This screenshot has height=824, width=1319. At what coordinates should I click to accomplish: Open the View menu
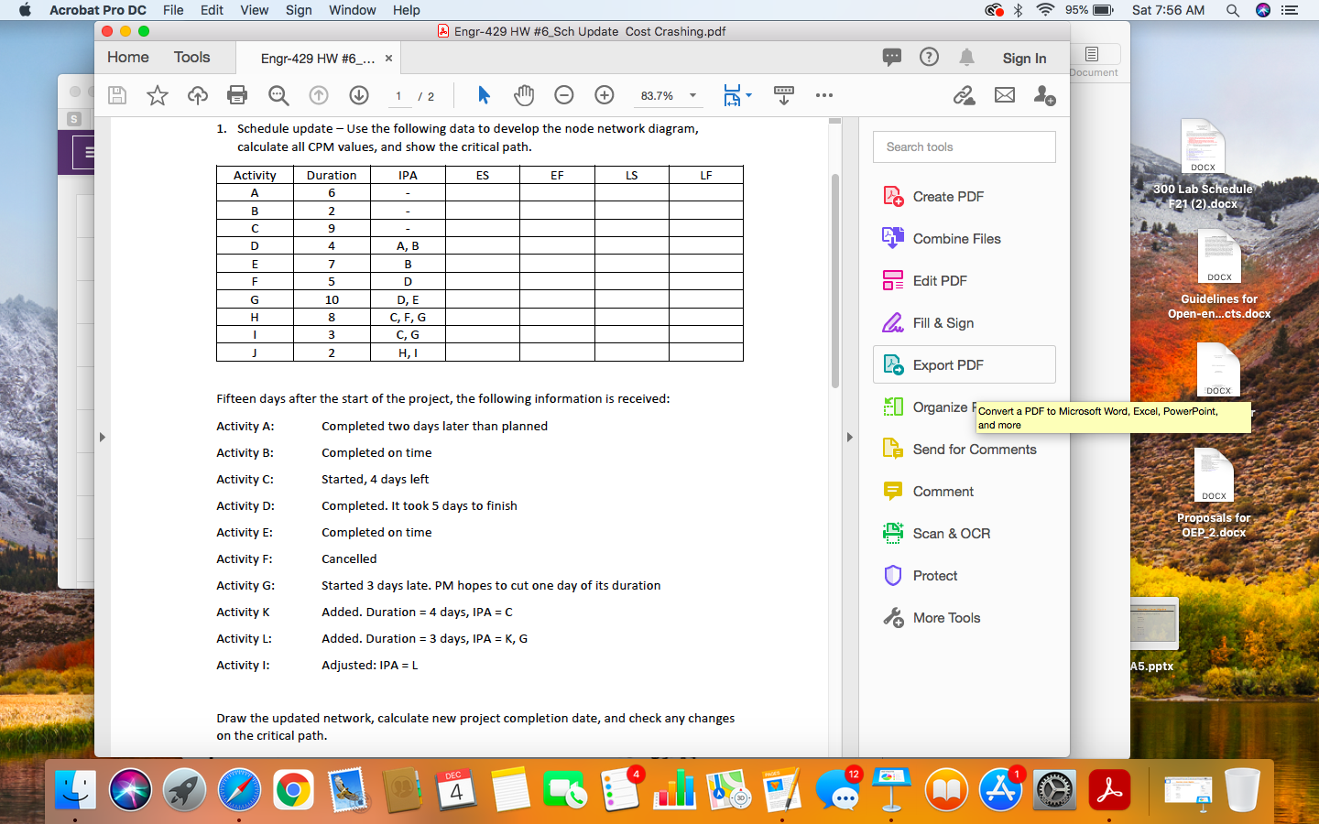coord(254,10)
